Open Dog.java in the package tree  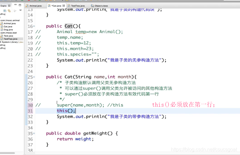tap(8, 30)
